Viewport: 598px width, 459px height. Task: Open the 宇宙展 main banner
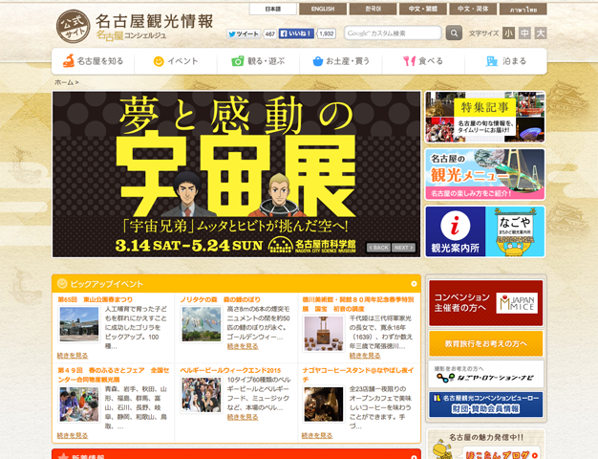(x=237, y=174)
